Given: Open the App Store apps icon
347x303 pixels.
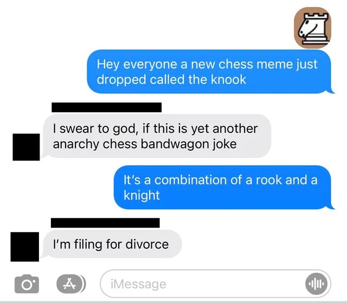Looking at the screenshot, I should pyautogui.click(x=71, y=284).
